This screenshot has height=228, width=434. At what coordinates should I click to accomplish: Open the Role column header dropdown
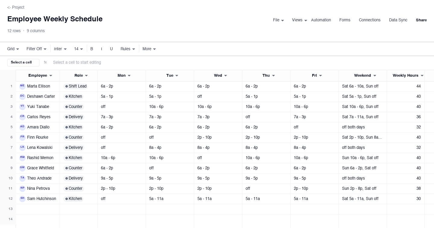point(86,76)
